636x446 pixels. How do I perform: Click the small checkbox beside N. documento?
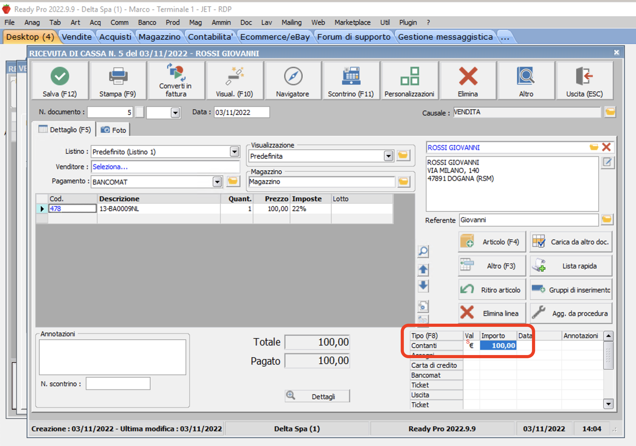[140, 112]
